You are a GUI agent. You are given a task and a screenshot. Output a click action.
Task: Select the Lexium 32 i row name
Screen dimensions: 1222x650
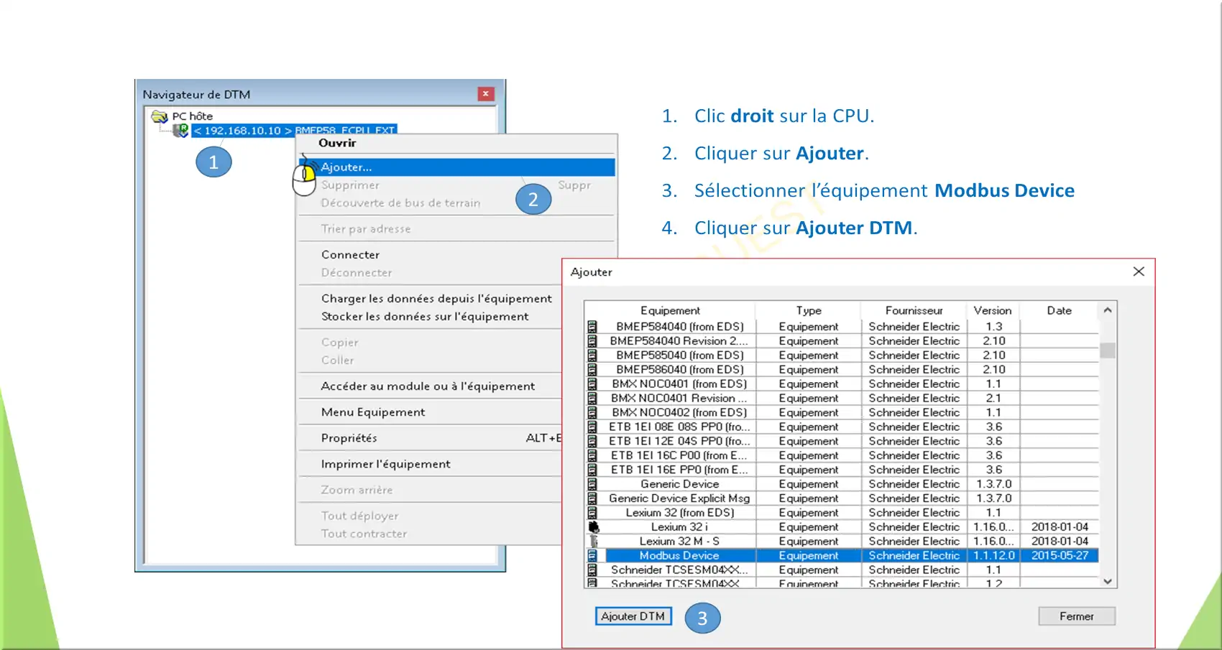coord(679,526)
